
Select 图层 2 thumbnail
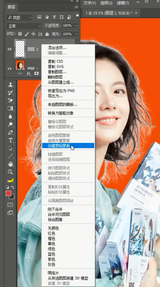(20, 49)
